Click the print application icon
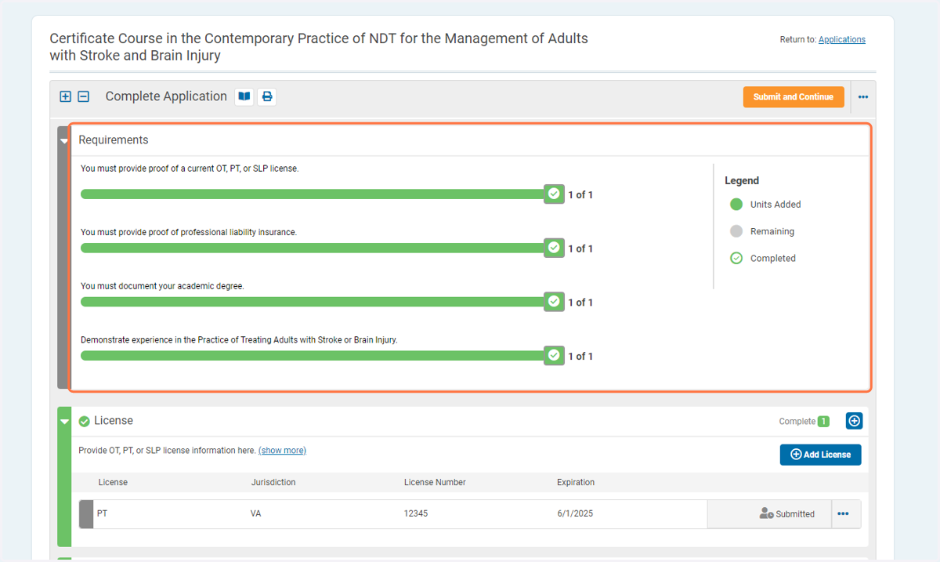This screenshot has height=562, width=940. pos(267,96)
